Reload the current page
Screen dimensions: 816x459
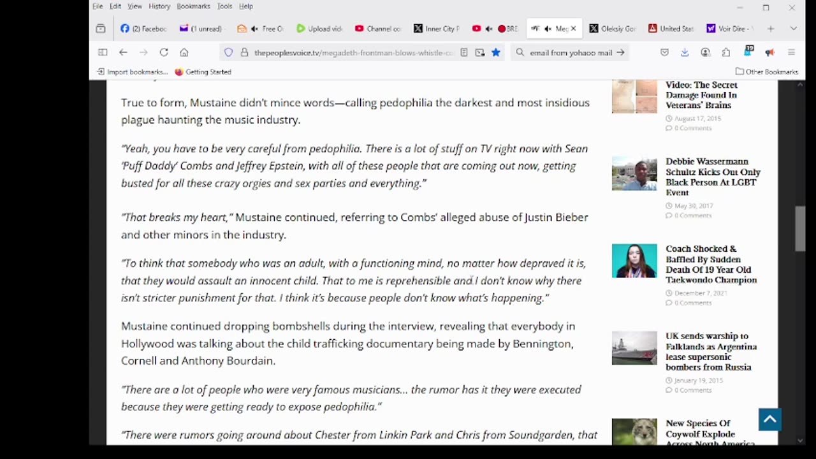click(164, 52)
